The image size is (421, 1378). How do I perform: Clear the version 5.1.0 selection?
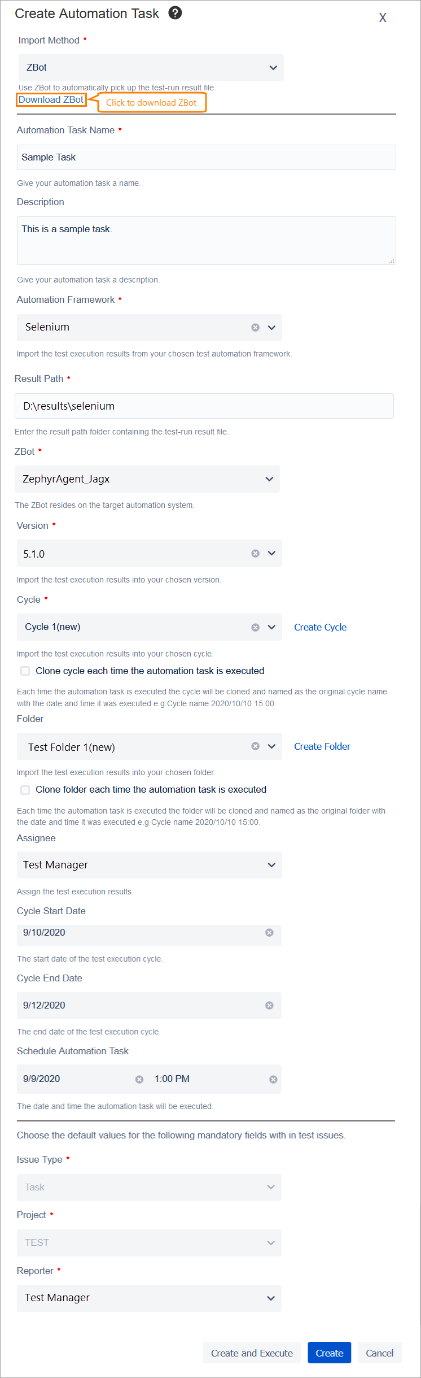click(x=255, y=553)
